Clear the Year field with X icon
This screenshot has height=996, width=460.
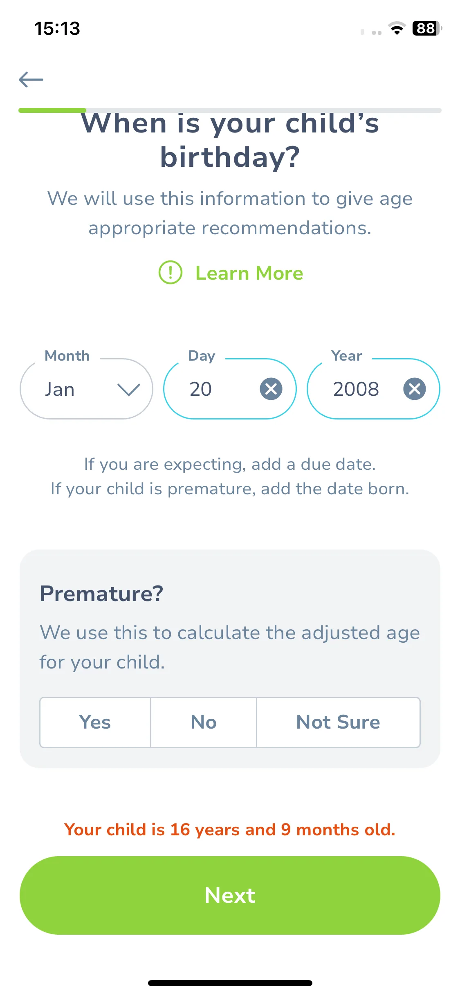point(415,389)
